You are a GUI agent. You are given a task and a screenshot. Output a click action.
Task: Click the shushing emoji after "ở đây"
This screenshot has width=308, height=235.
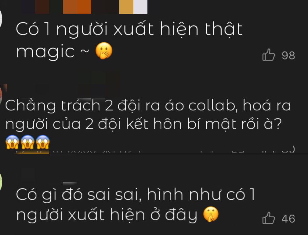[x=211, y=214]
